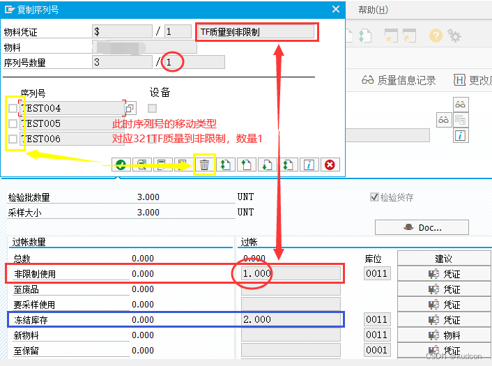Click empty 新物料 posting quantity field
This screenshot has height=366, width=492.
[x=291, y=335]
